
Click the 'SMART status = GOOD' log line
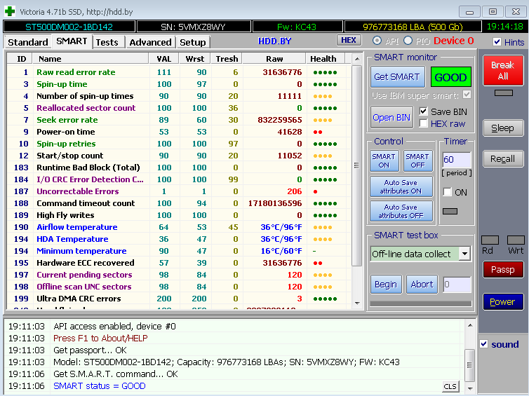[99, 386]
